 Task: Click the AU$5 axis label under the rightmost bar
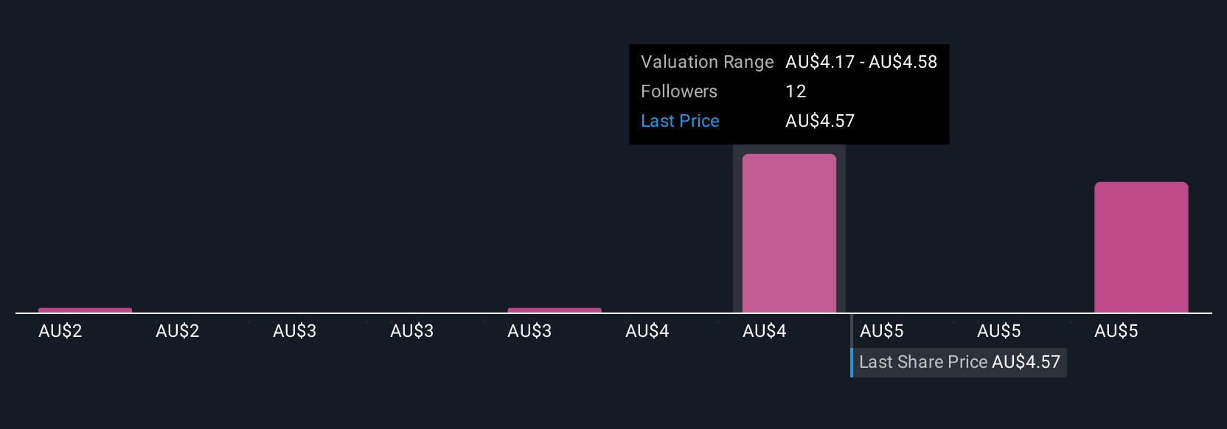click(x=1116, y=331)
